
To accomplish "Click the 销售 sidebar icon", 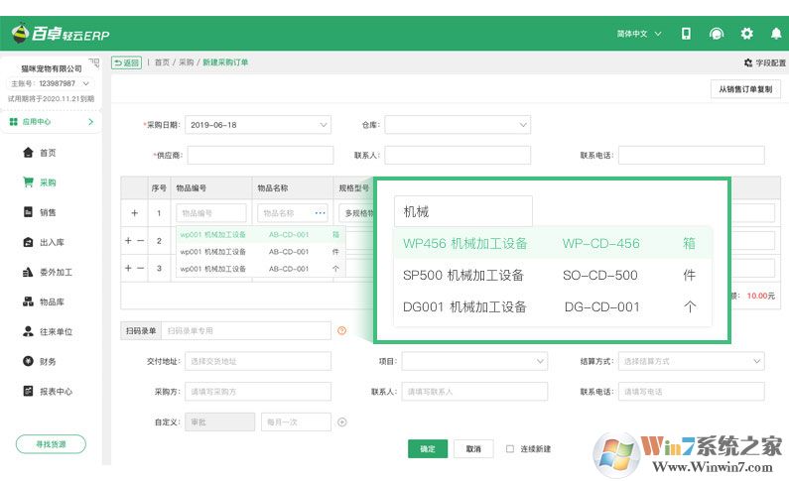I will tap(28, 212).
